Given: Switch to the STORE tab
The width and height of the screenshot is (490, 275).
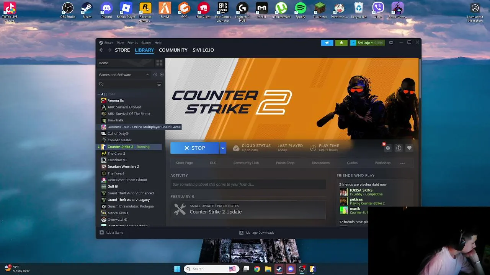Looking at the screenshot, I should 122,50.
